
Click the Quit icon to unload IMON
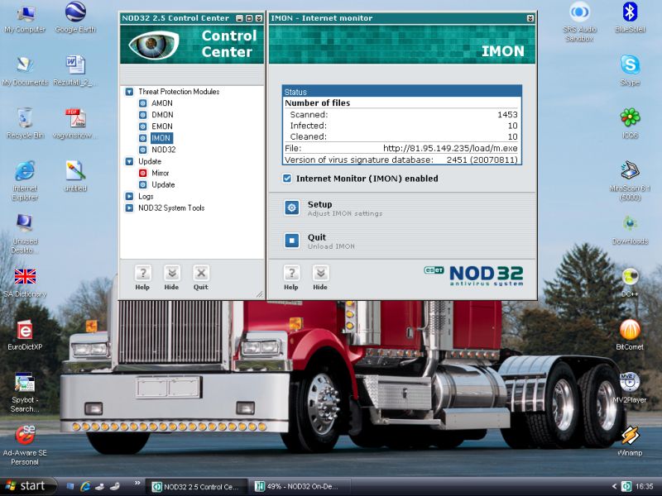(291, 241)
